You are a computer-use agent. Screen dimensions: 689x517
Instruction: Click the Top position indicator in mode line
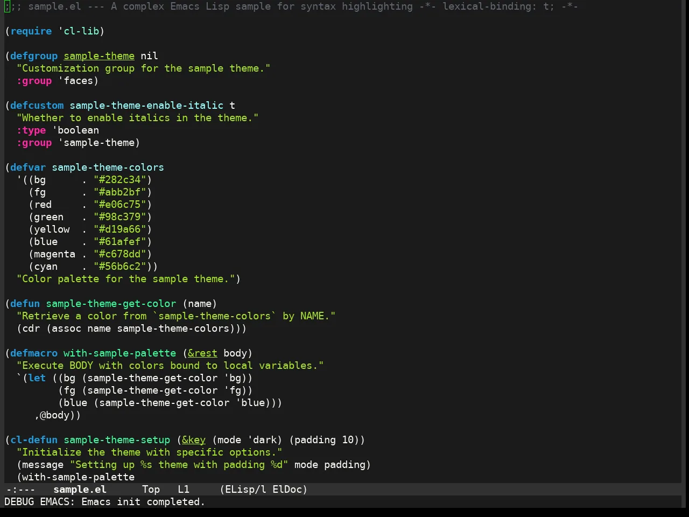click(151, 490)
